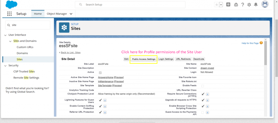Screen dimensions: 278x123
Task: Open the App Launcher grid icon
Action: (x=10, y=14)
